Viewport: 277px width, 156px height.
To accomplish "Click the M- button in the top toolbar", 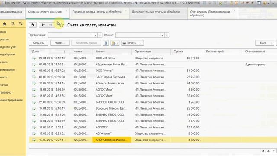I will coord(253,3).
